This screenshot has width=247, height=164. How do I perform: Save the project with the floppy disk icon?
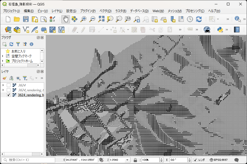[x=26, y=19]
